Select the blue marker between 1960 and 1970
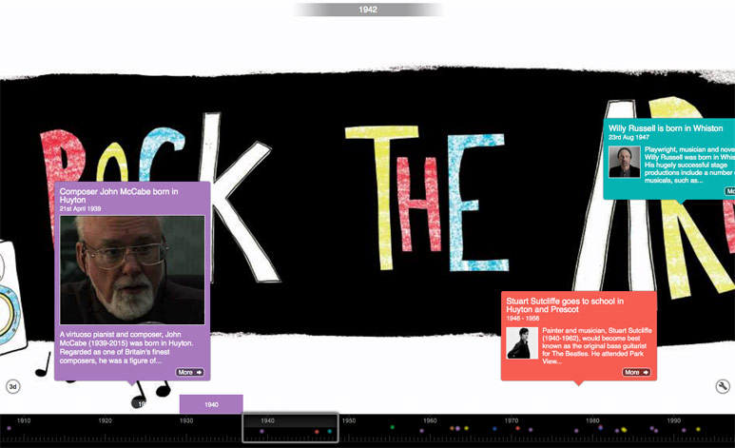This screenshot has width=735, height=448. 494,429
